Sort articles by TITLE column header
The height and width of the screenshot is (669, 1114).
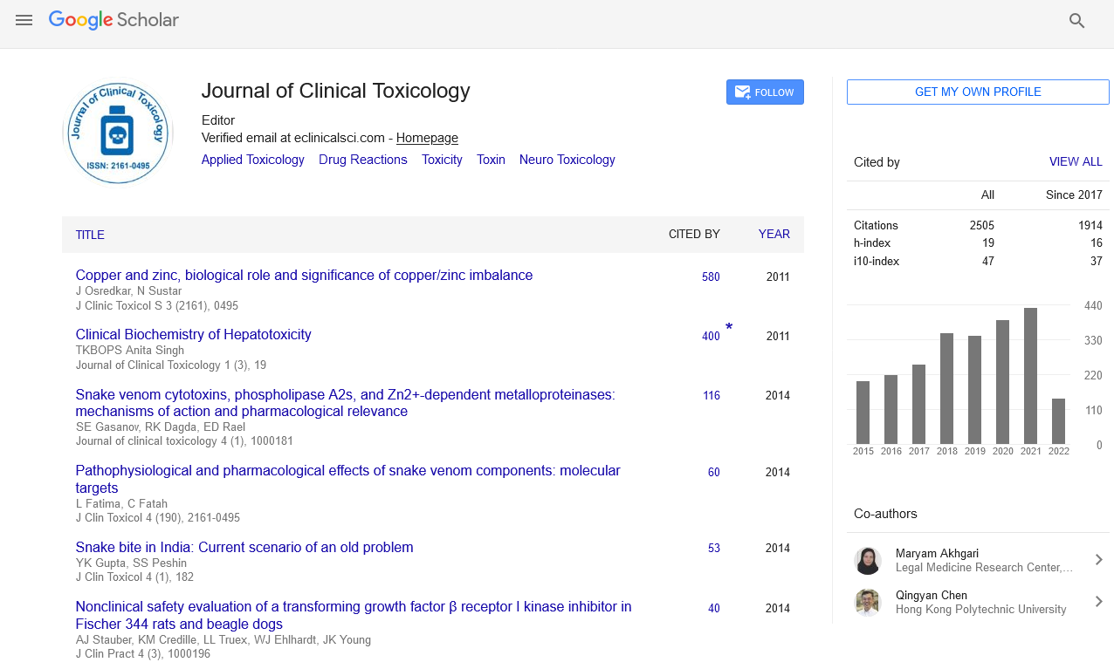coord(90,235)
